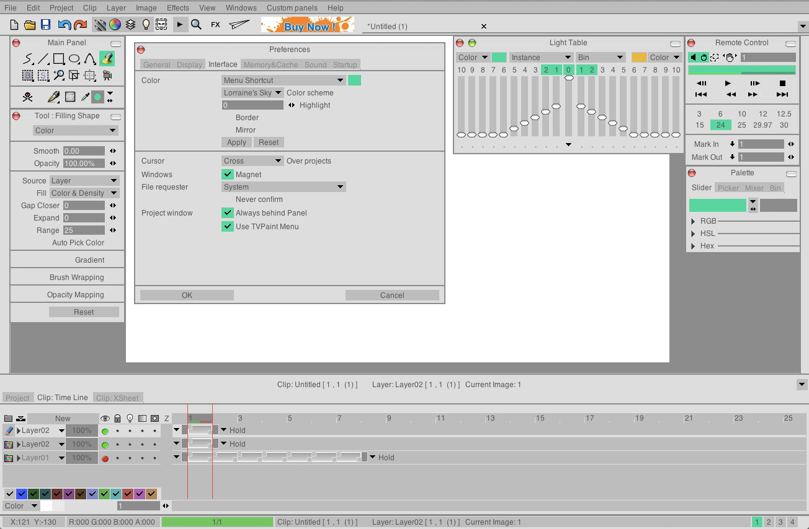Switch to the Memory&Cache tab
This screenshot has height=529, width=809.
270,64
